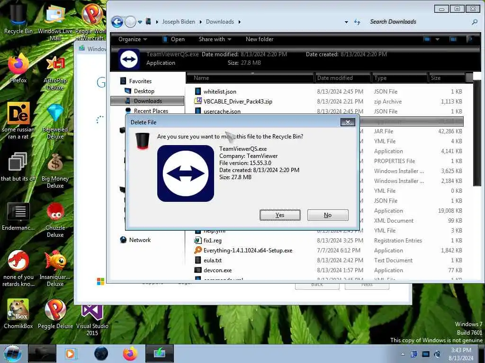Viewport: 485px width, 363px height.
Task: Open AstroPop Deluxe desktop icon
Action: [55, 72]
